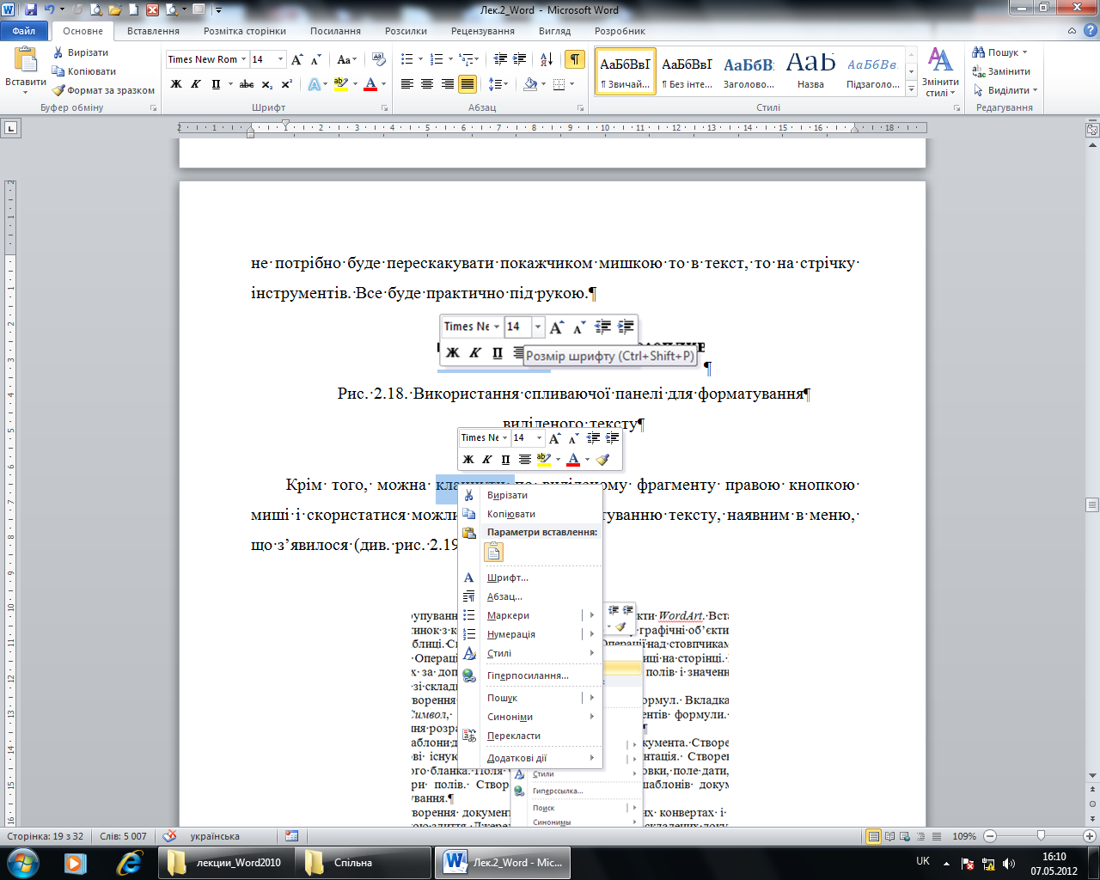Open Word Help question mark icon
1100x880 pixels.
1090,31
